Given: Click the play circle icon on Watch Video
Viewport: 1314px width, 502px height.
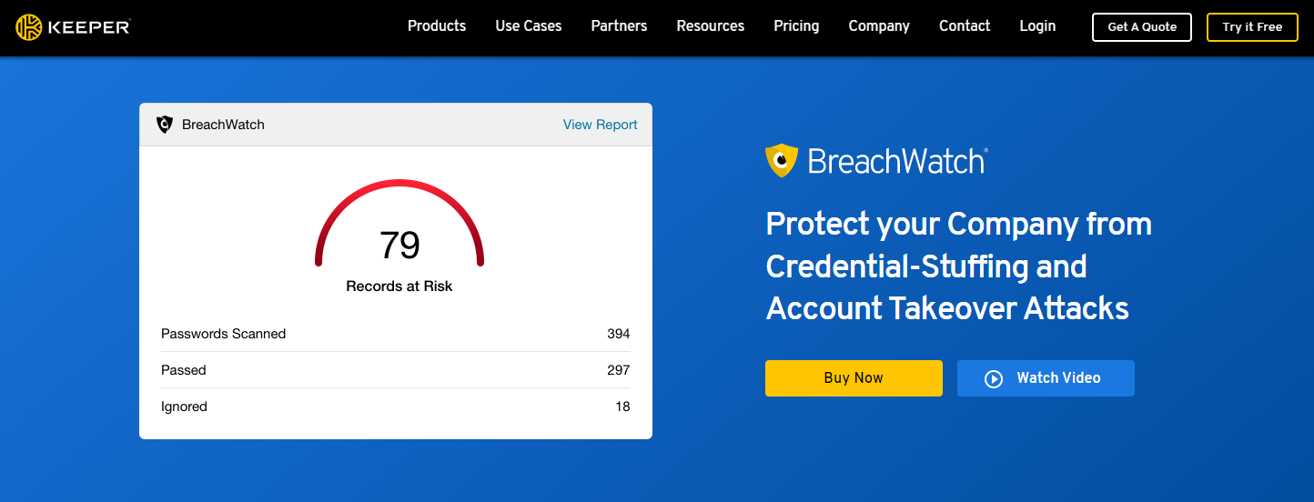Looking at the screenshot, I should pos(994,378).
